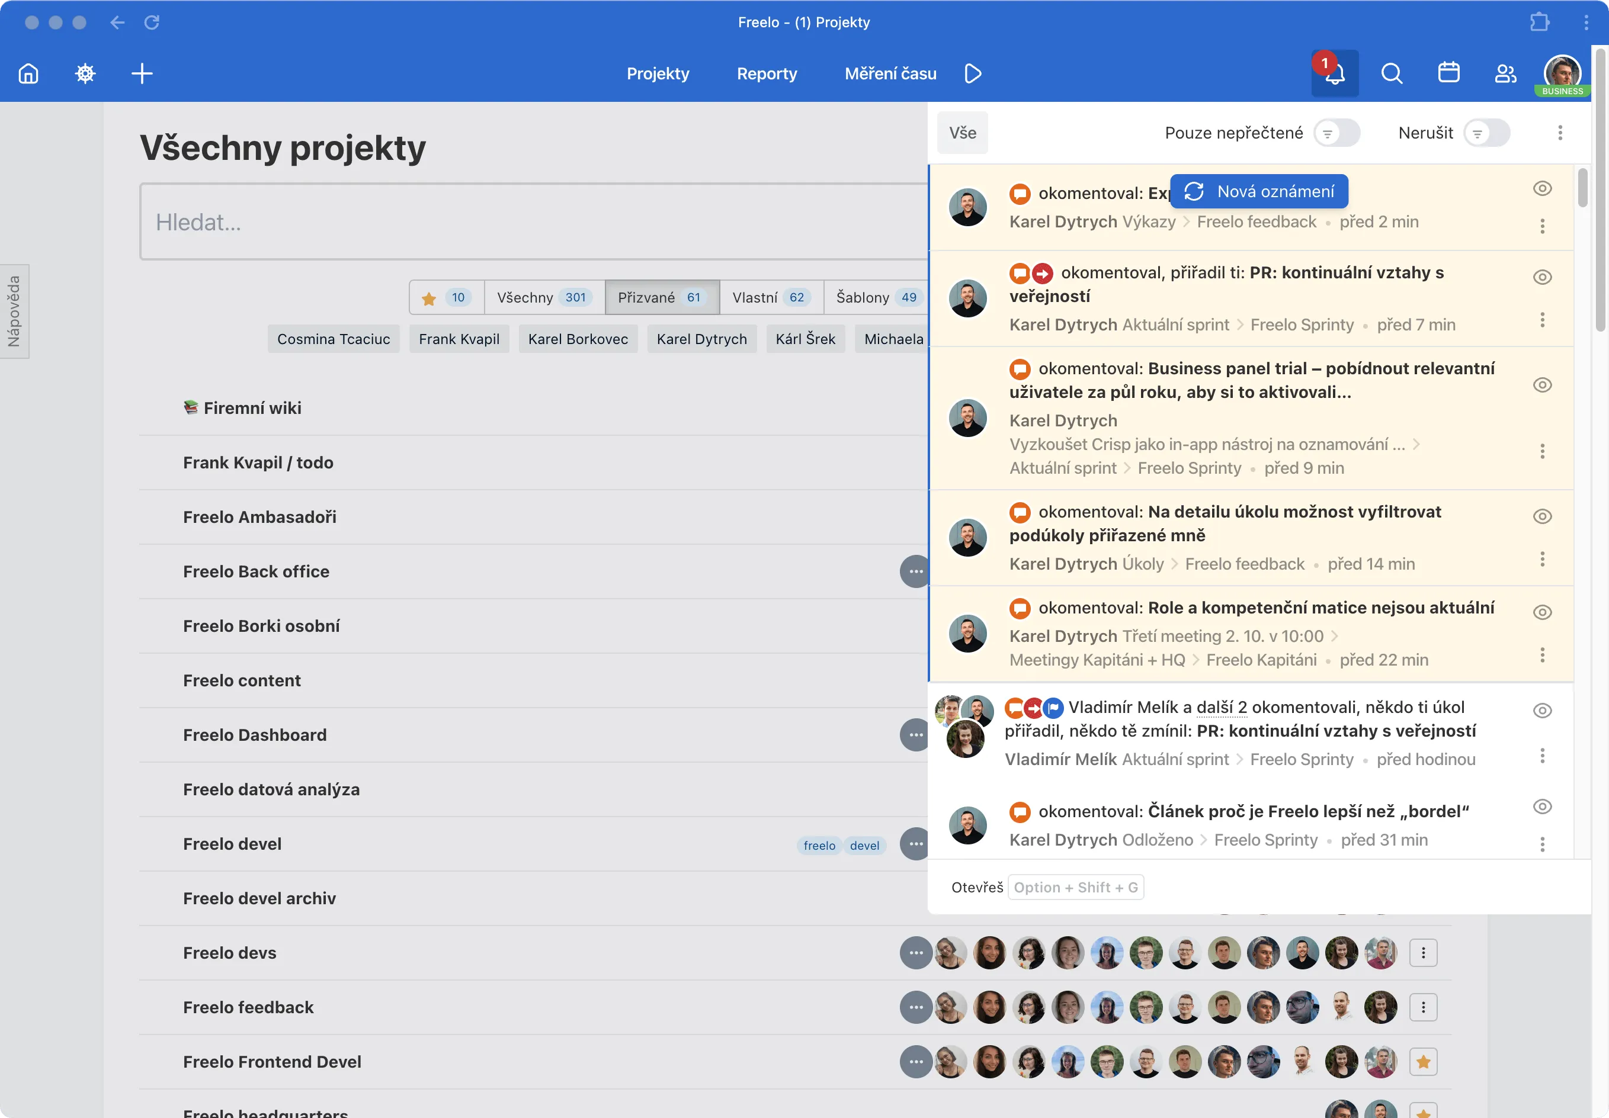The height and width of the screenshot is (1118, 1609).
Task: Select the Vlastní 62 tab
Action: 771,298
